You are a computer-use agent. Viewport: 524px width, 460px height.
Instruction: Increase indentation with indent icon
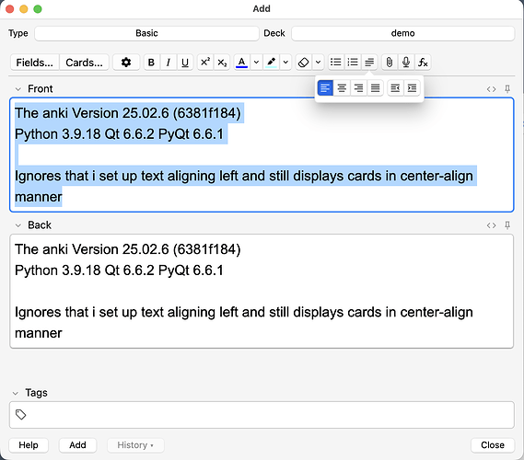tap(412, 88)
